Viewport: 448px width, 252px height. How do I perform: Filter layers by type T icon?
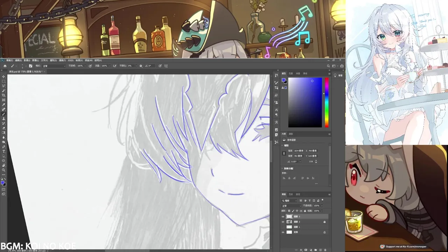(x=309, y=201)
